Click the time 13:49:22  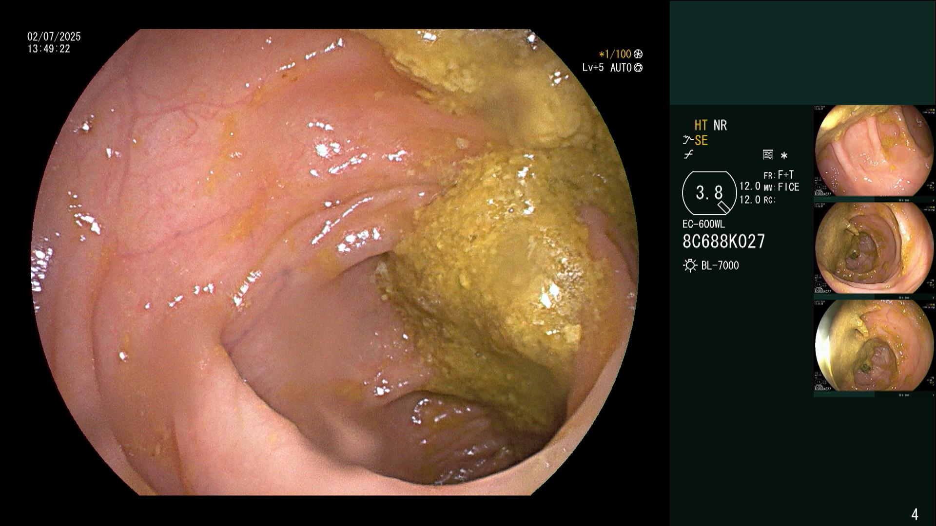pyautogui.click(x=49, y=49)
